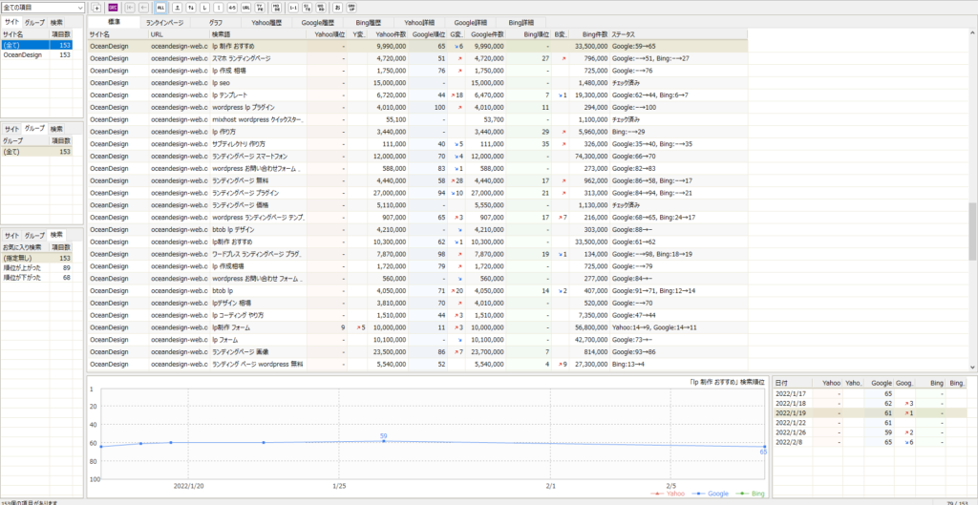Image resolution: width=978 pixels, height=505 pixels.
Task: Select the row 'btob lp デザイン'
Action: point(417,229)
